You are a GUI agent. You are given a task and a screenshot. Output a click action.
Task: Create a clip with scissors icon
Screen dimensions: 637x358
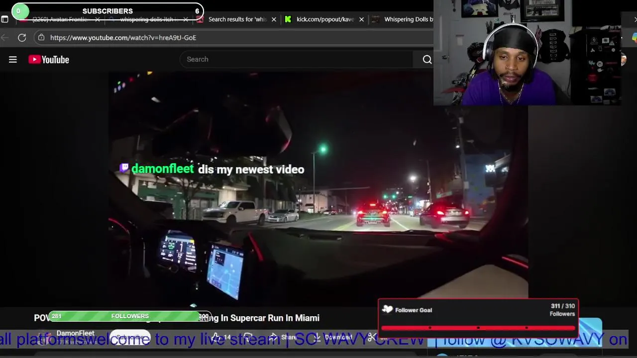(372, 337)
